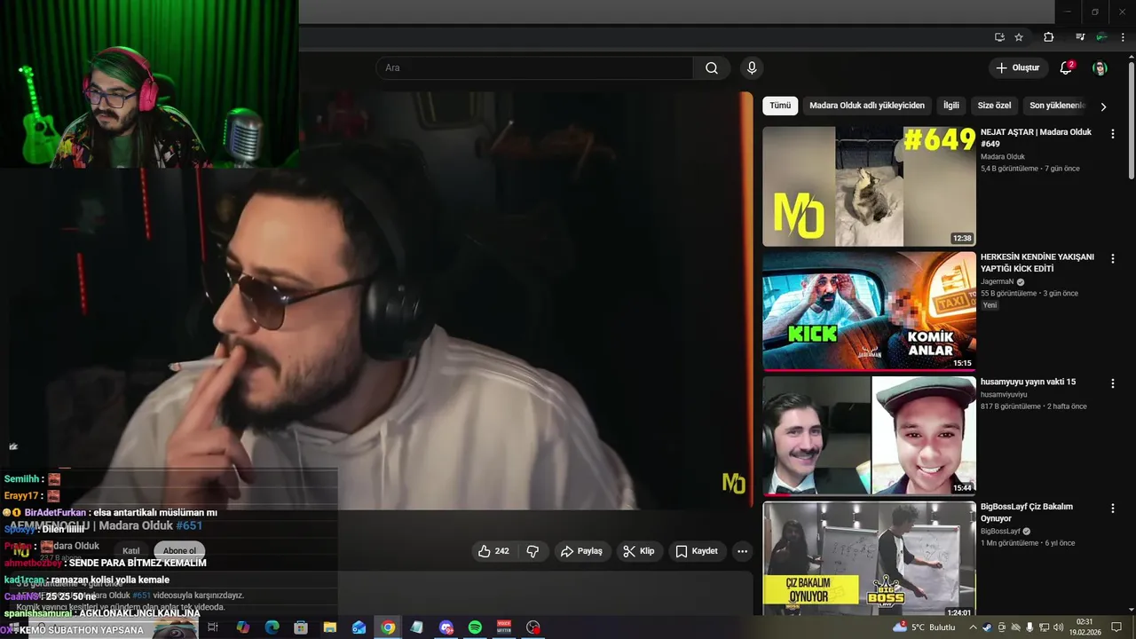
Task: Advance filter chips with right chevron
Action: pos(1103,106)
